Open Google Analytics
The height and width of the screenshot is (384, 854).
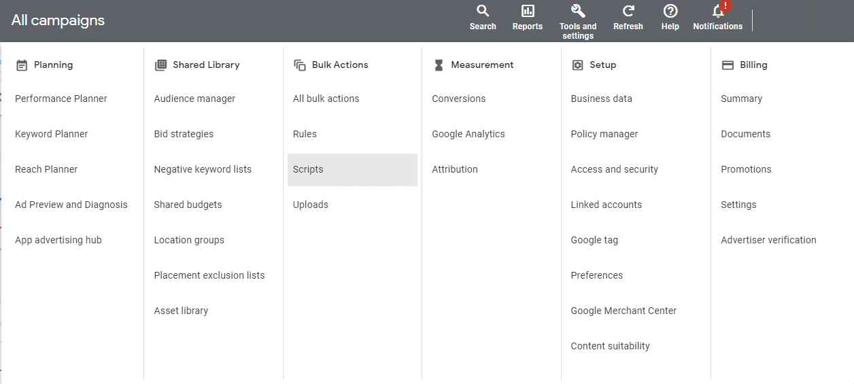(468, 134)
